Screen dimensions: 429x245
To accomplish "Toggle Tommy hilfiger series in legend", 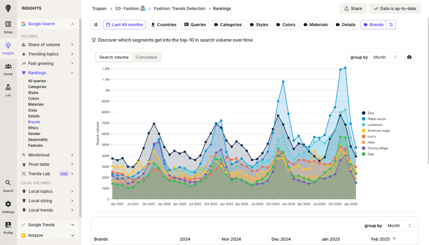I will (375, 148).
